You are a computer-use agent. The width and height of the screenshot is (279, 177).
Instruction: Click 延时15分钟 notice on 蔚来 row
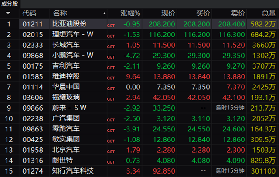pyautogui.click(x=230, y=108)
